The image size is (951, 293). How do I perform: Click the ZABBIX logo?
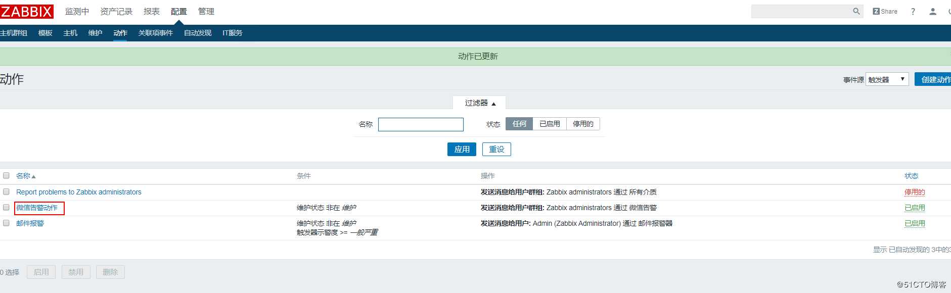26,11
